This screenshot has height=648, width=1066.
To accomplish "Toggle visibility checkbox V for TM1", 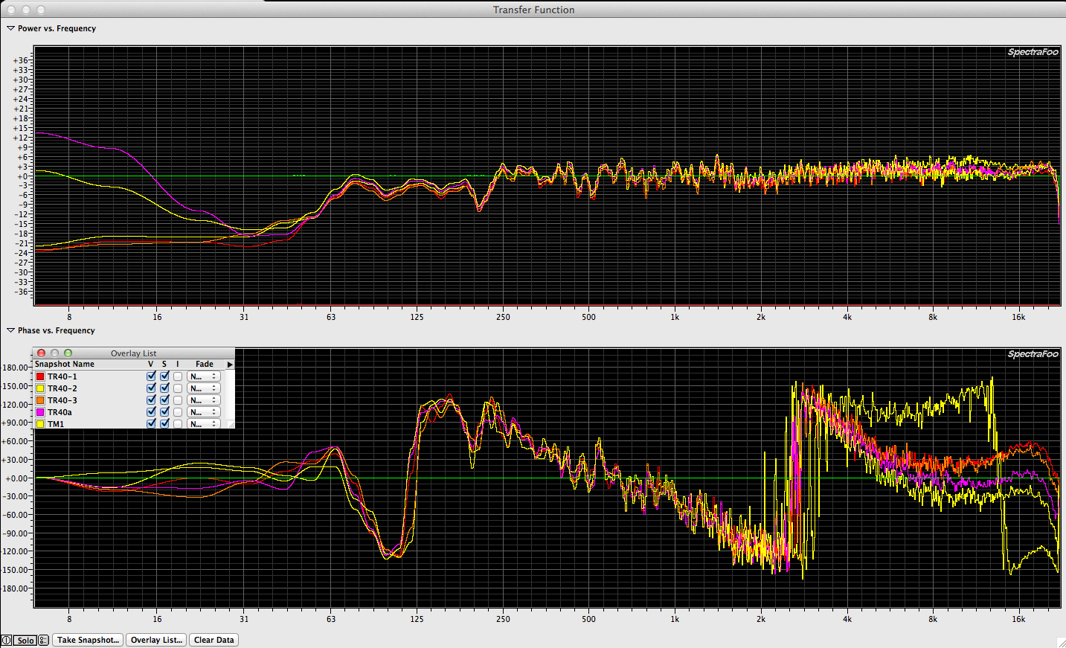I will click(151, 423).
